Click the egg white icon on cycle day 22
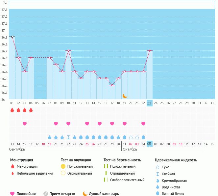This screenshot has height=196, width=218. pos(143,137)
